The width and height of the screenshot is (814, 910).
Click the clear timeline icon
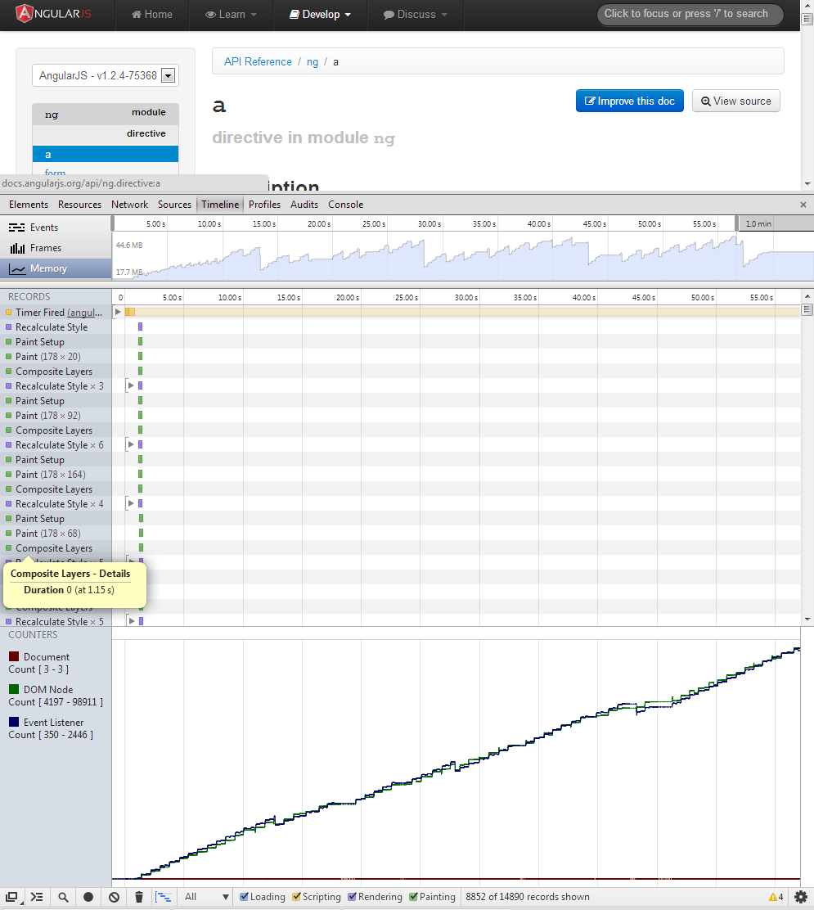tap(114, 897)
